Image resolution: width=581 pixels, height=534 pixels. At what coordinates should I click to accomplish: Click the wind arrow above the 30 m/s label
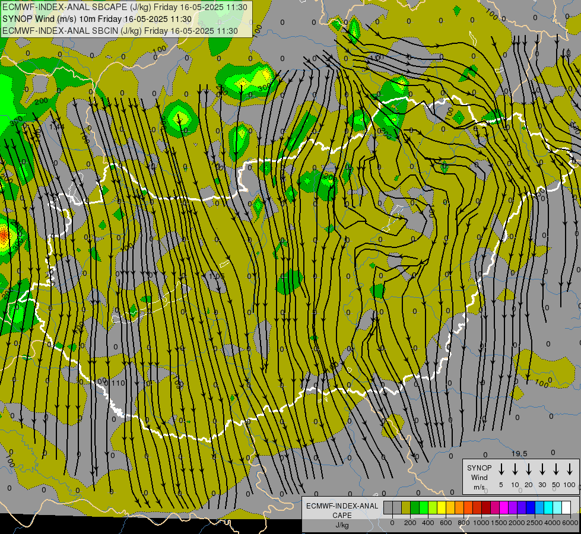point(542,469)
